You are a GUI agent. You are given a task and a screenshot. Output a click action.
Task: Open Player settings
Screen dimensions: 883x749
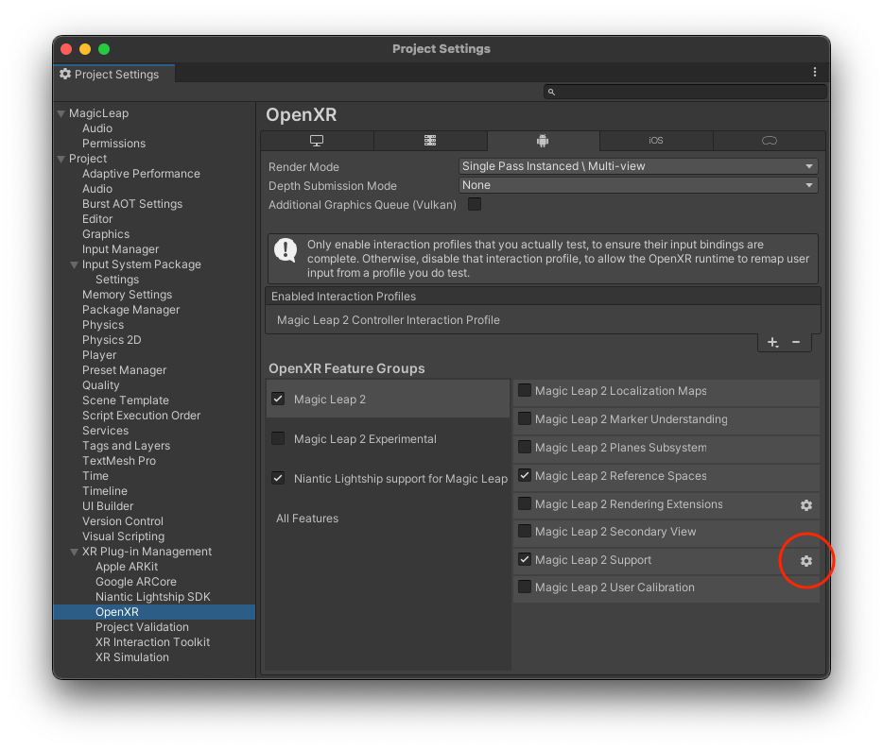tap(99, 355)
